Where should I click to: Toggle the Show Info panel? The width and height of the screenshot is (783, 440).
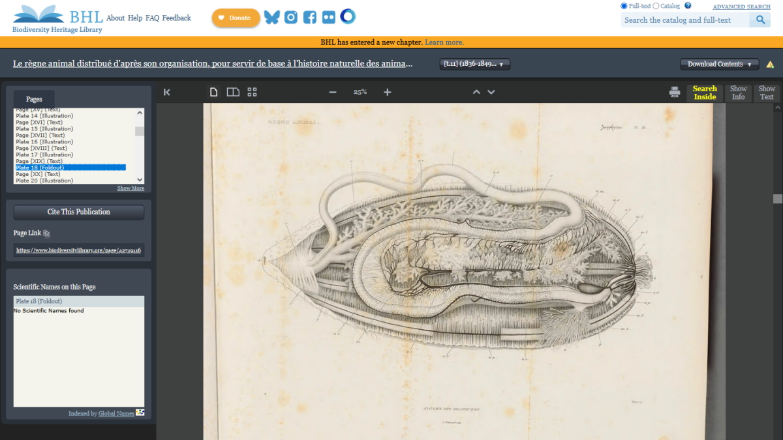[x=739, y=93]
